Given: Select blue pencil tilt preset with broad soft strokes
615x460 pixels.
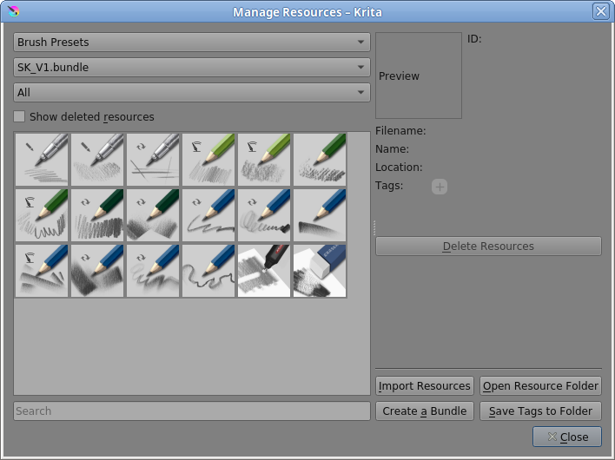Looking at the screenshot, I should click(x=42, y=271).
